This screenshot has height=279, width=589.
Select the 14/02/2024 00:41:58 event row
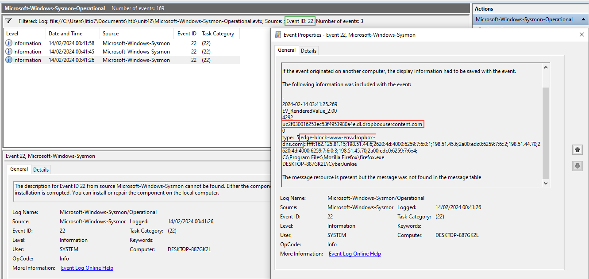click(122, 43)
